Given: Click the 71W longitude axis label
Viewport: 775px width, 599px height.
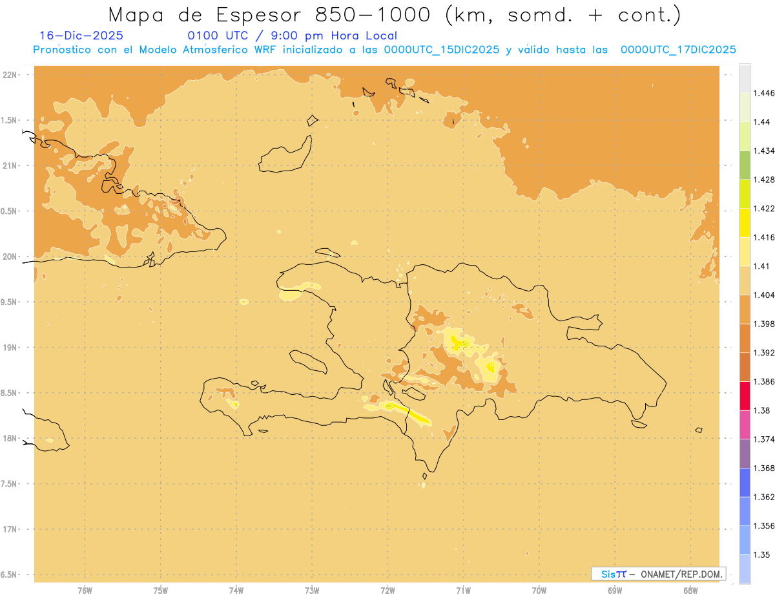Looking at the screenshot, I should pyautogui.click(x=463, y=591).
